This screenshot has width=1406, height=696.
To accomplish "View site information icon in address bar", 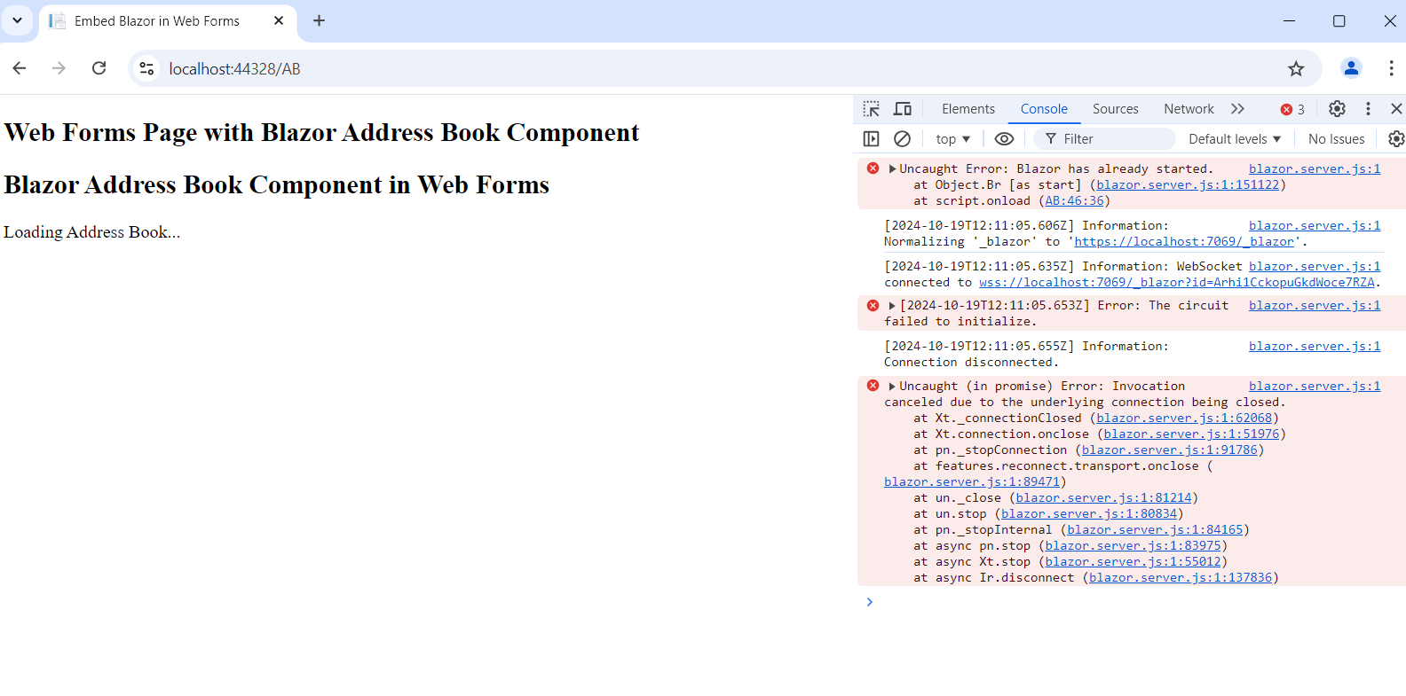I will [x=146, y=68].
